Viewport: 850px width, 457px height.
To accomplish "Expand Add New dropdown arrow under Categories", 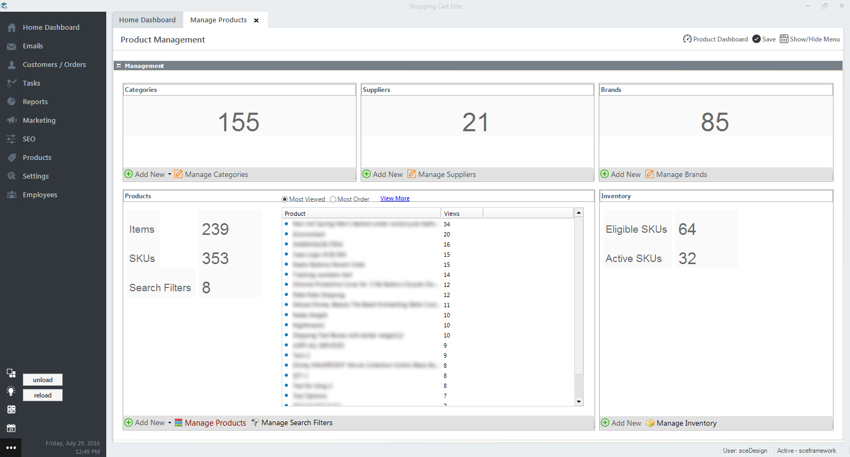I will (x=169, y=174).
